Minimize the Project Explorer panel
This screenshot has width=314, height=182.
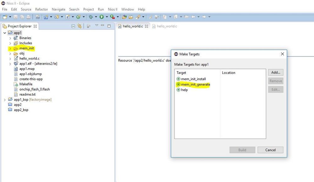point(102,25)
